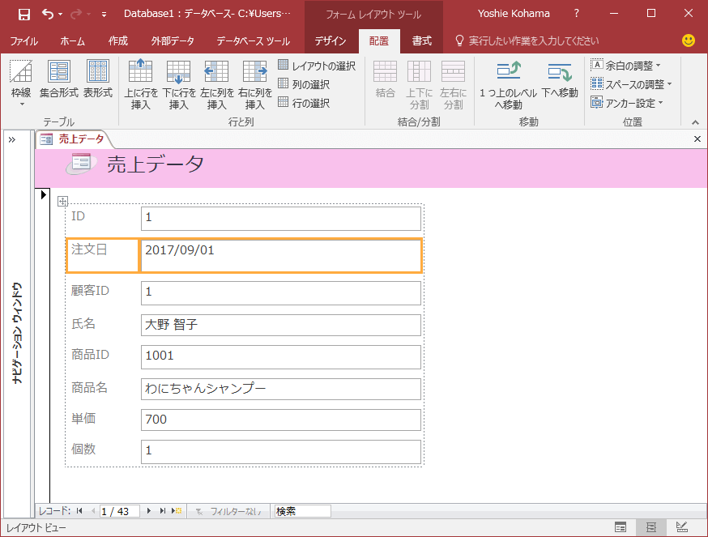Create new blank record button

pyautogui.click(x=177, y=511)
